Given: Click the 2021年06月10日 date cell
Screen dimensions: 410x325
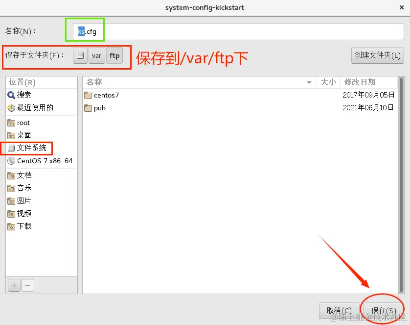Looking at the screenshot, I should tap(368, 108).
